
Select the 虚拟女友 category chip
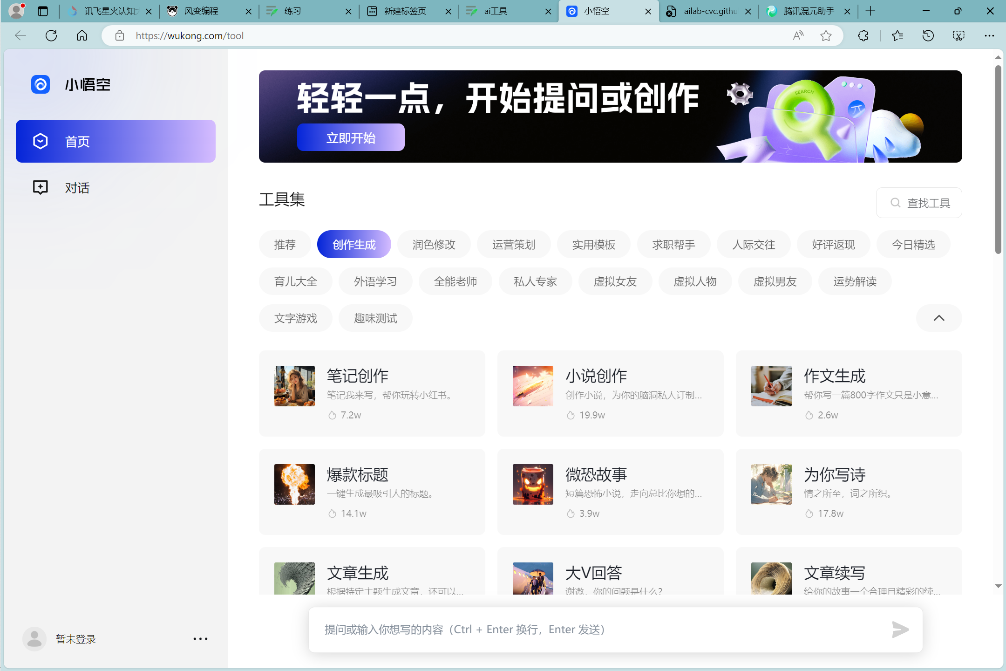coord(615,281)
